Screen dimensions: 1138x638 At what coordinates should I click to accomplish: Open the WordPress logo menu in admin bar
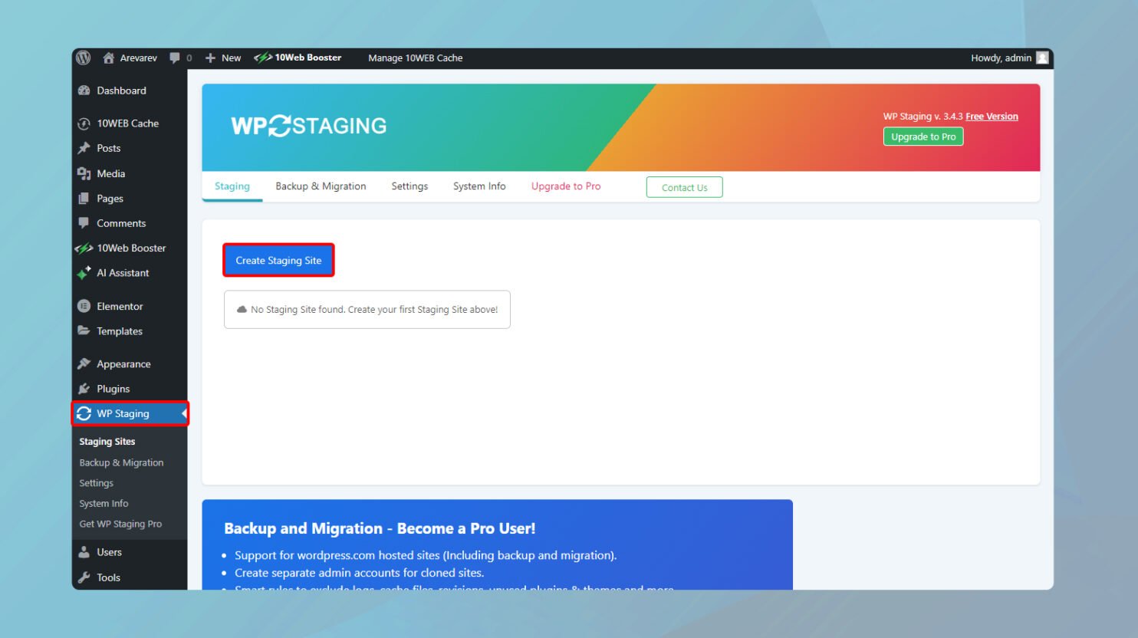click(83, 58)
